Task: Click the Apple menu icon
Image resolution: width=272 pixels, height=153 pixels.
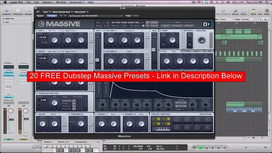Action: pyautogui.click(x=5, y=2)
